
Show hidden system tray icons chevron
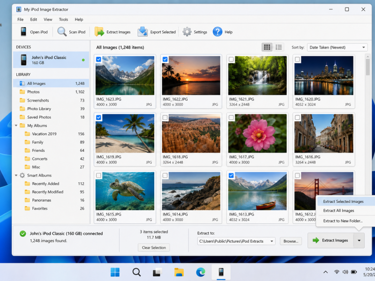click(325, 272)
